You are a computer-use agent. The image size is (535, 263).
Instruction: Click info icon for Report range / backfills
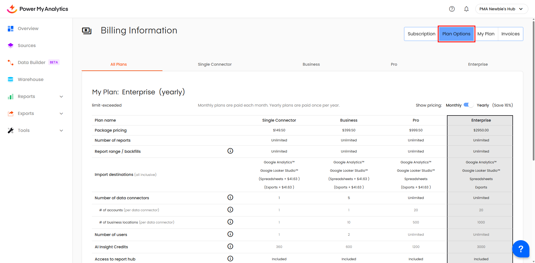[x=230, y=151]
